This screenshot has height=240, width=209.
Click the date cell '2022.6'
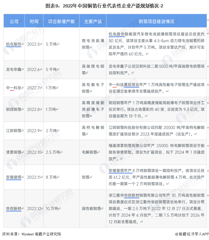[33, 70]
